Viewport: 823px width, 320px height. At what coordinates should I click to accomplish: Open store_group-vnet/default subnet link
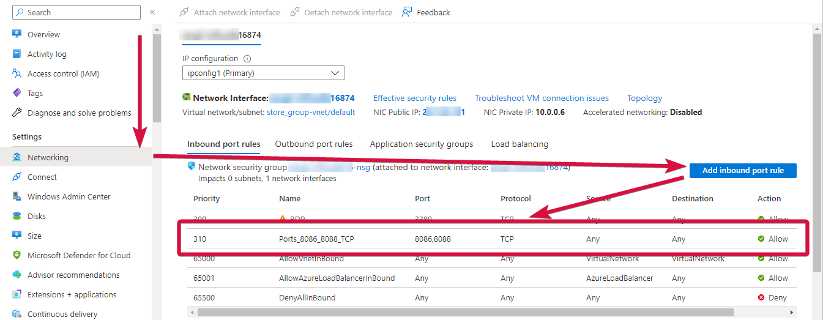click(311, 113)
